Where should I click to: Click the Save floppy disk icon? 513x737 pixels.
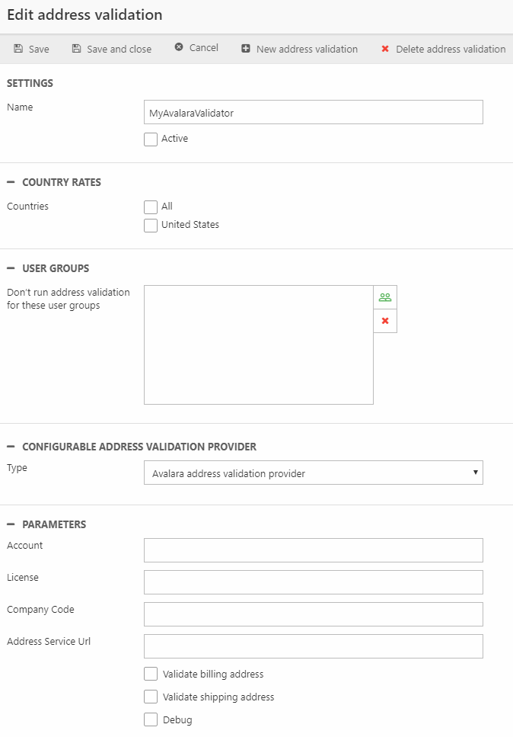click(x=18, y=49)
